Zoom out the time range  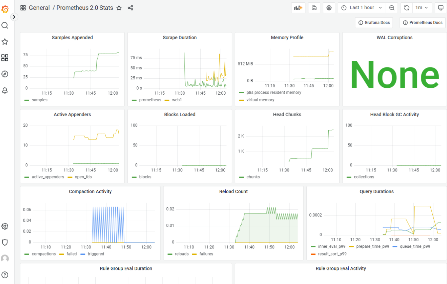tap(392, 8)
